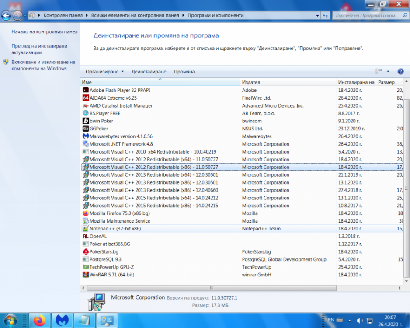Expand the view options dropdown arrow
This screenshot has height=328, width=410.
(388, 71)
